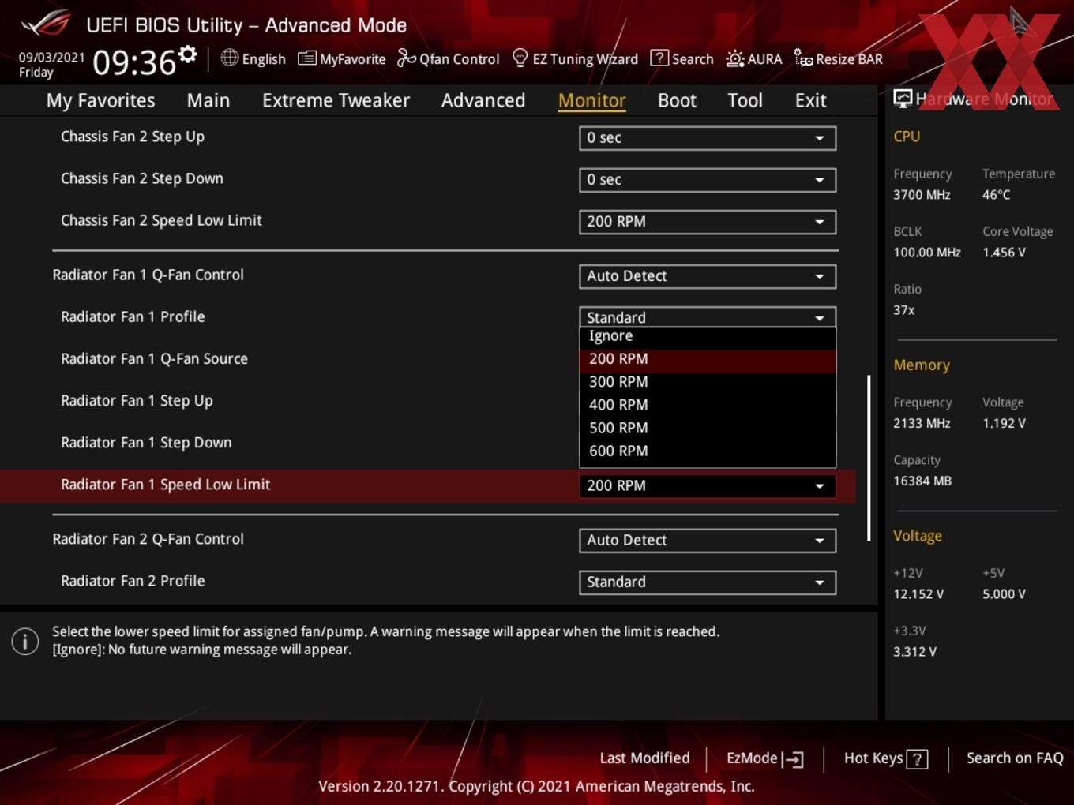
Task: Switch to the Main tab
Action: (x=208, y=100)
